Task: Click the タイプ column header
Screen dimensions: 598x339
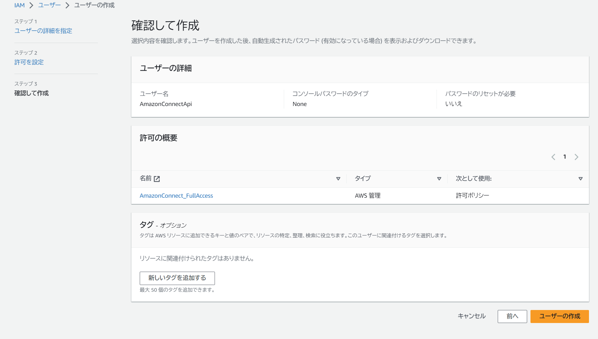Action: (363, 179)
